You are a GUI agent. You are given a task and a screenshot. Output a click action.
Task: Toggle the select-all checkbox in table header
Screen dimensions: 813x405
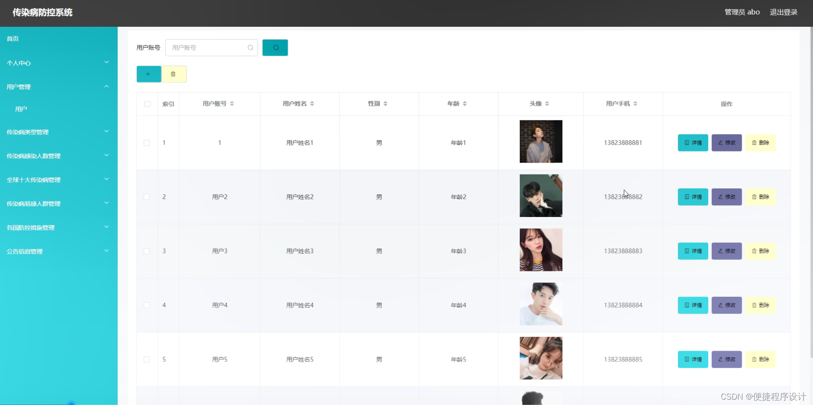[x=147, y=103]
